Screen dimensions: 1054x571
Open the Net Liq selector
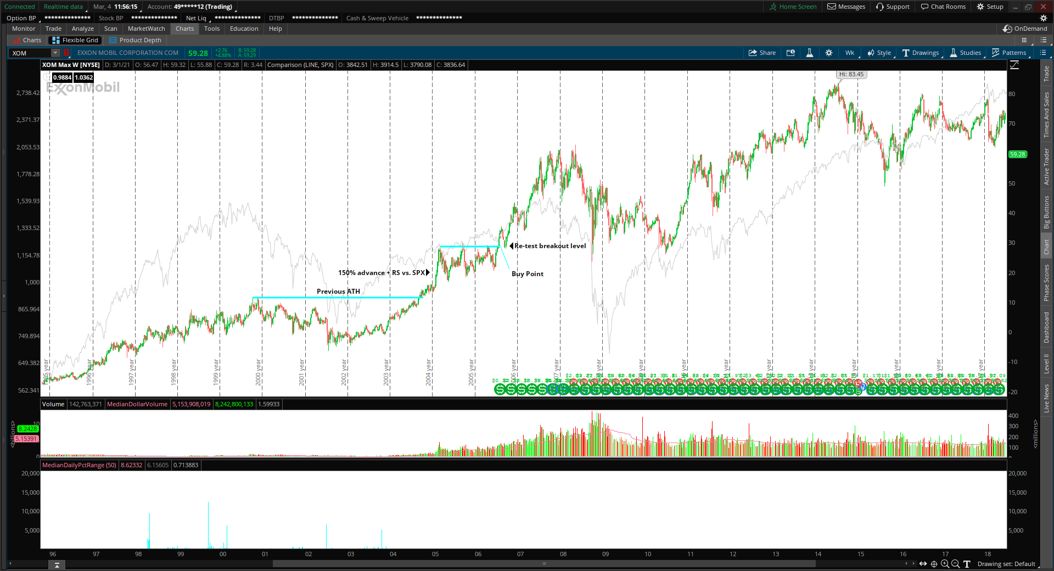tap(198, 18)
